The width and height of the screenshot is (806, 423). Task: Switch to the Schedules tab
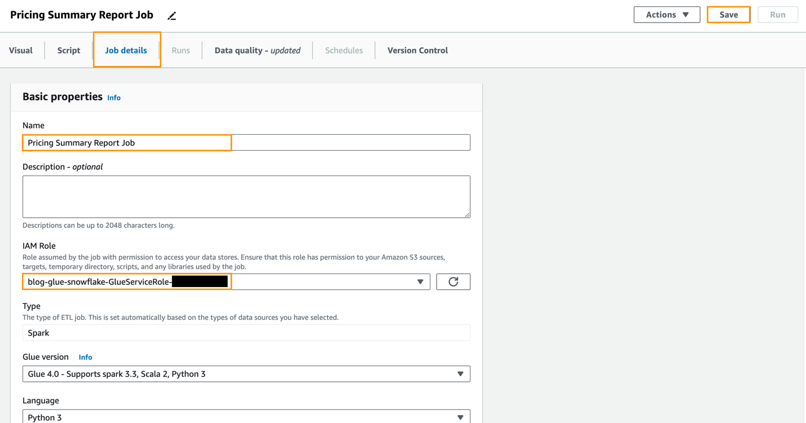pyautogui.click(x=343, y=50)
